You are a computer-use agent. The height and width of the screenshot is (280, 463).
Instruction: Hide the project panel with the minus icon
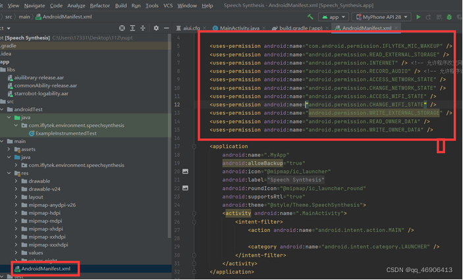167,28
